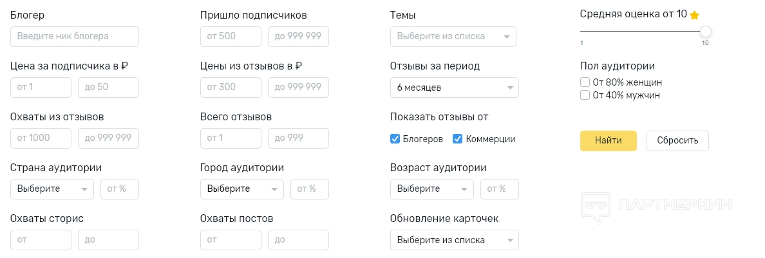Uncheck the Коммерции checkbox
The width and height of the screenshot is (765, 258).
click(x=458, y=139)
